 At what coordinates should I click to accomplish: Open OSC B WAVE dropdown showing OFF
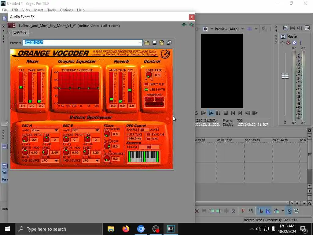(86, 130)
